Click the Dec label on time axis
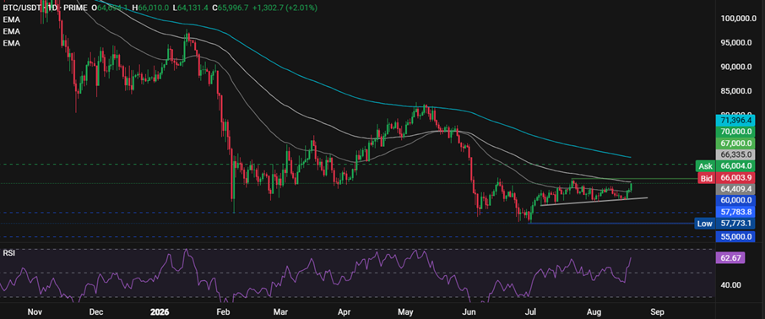This screenshot has height=319, width=765. [96, 311]
